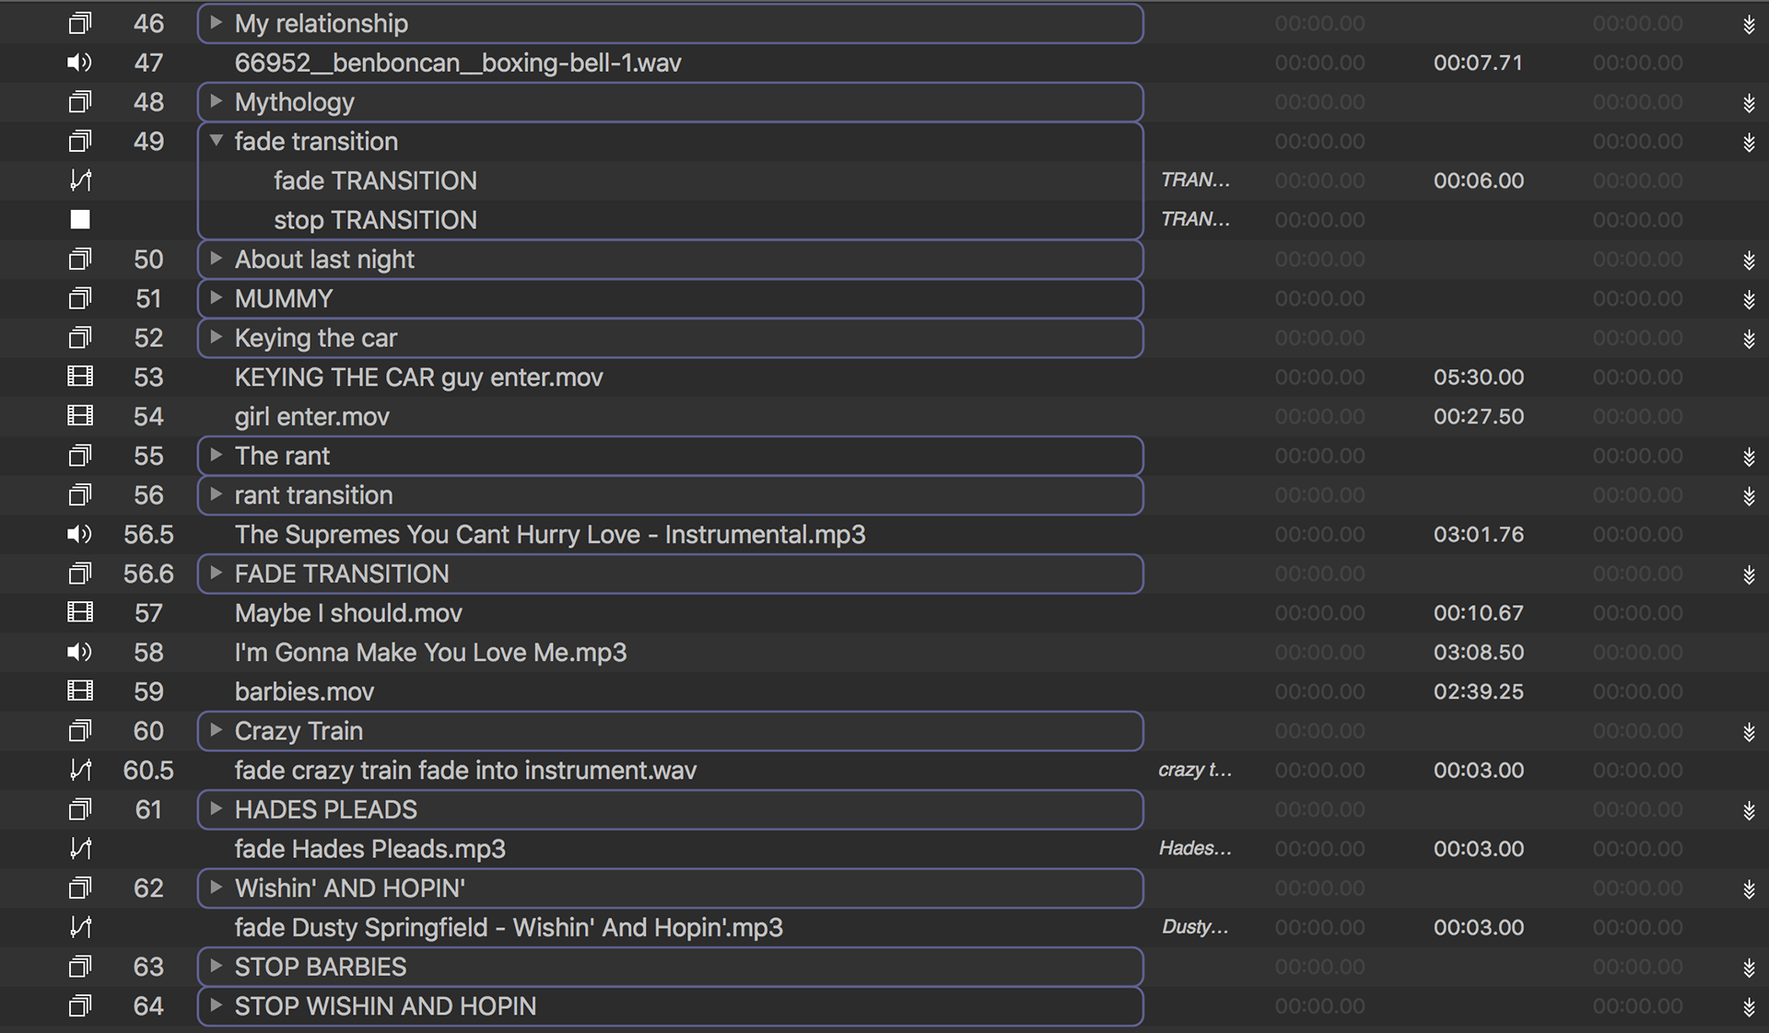1769x1033 pixels.
Task: Expand The rant group cue
Action: (x=216, y=456)
